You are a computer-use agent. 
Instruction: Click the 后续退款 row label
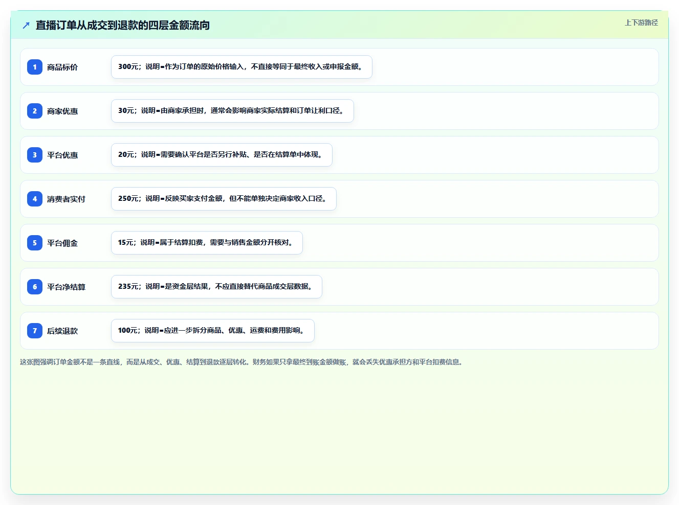click(x=62, y=331)
